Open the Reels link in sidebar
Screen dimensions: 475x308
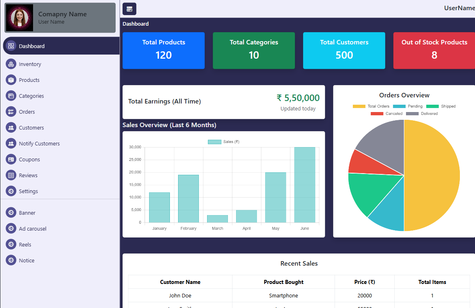click(x=25, y=244)
